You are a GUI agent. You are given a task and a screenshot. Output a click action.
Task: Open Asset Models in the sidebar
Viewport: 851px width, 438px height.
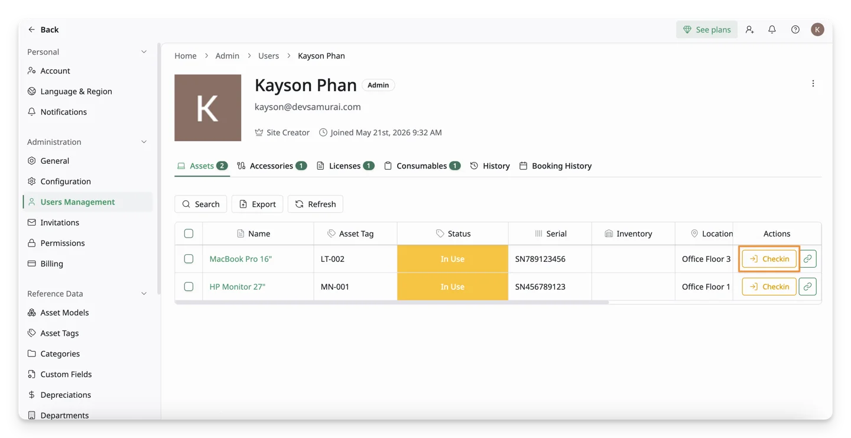pos(87,313)
